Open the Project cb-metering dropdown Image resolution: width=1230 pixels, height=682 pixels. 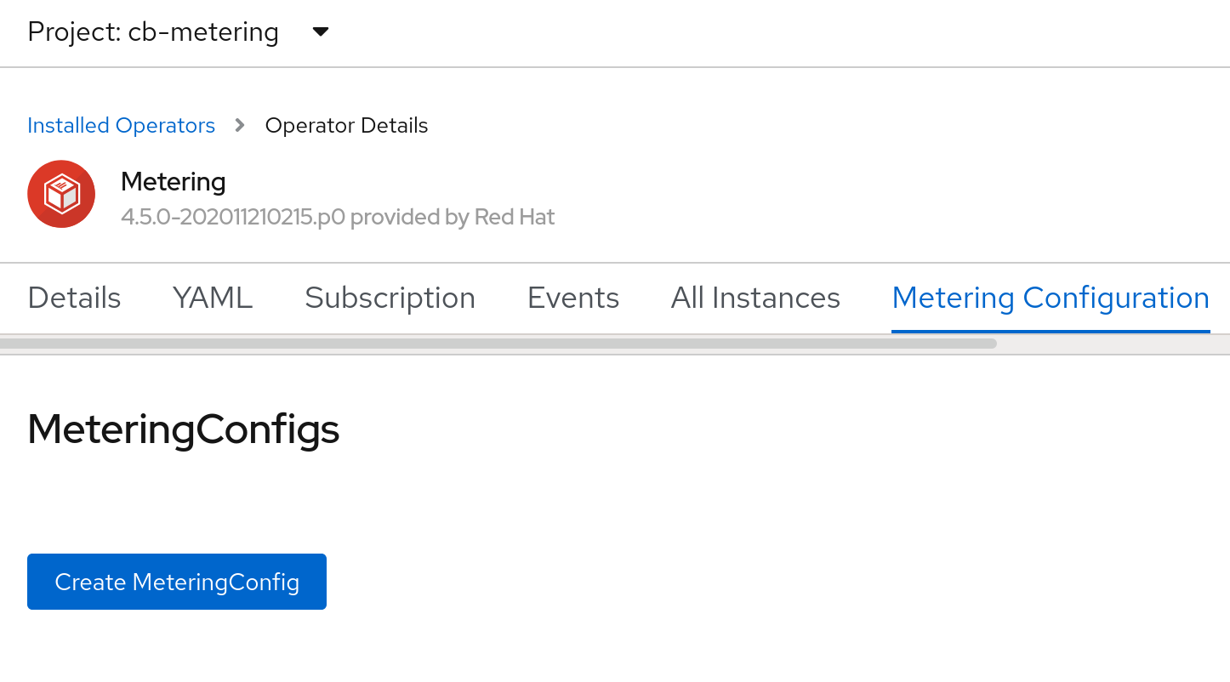(x=153, y=32)
